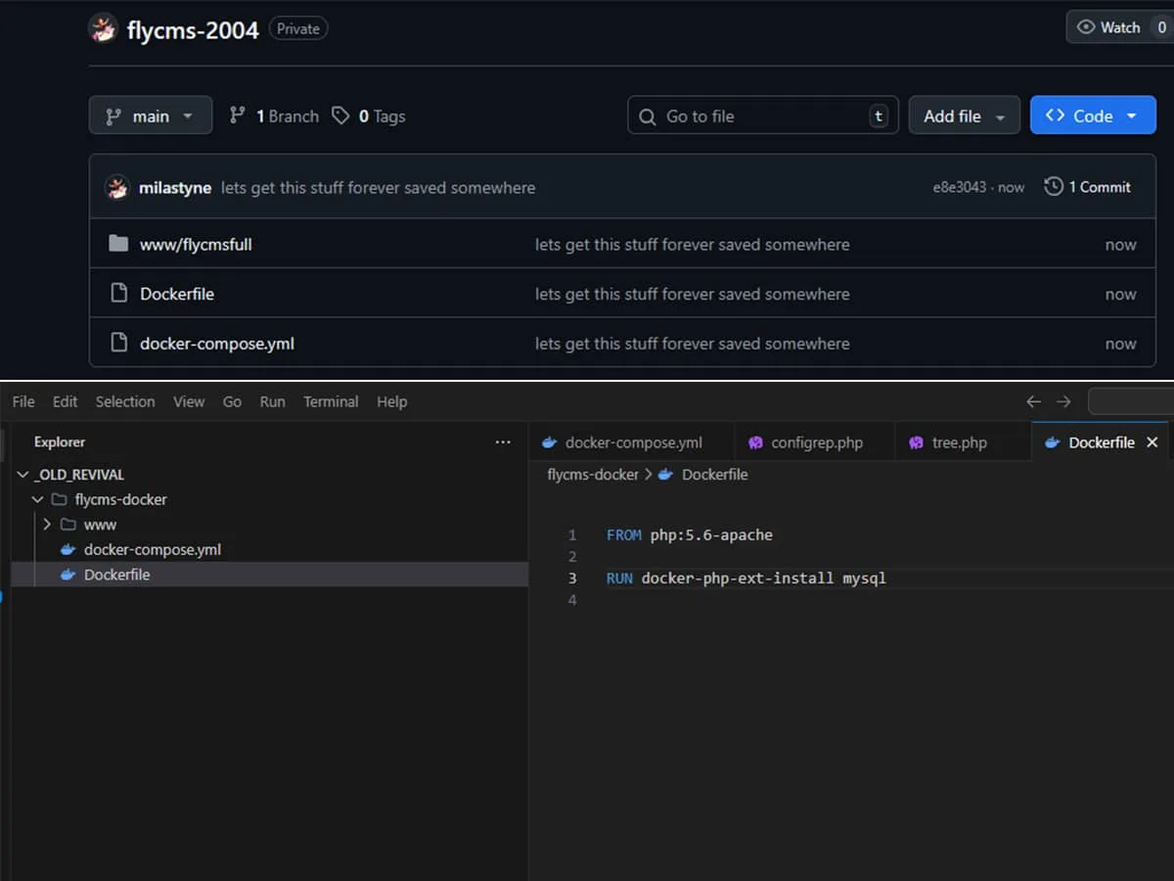
Task: Collapse the flycms-docker folder in the tree
Action: [37, 499]
